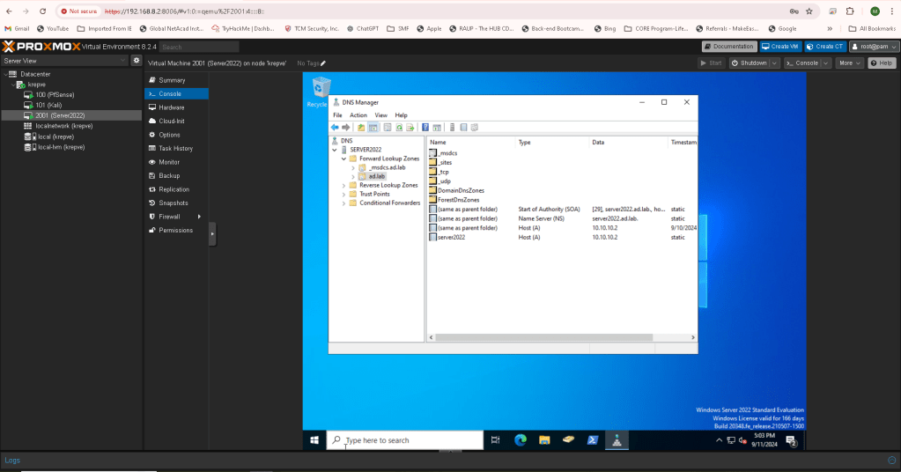Switch to the Hardware tab
This screenshot has width=901, height=472.
coord(172,107)
